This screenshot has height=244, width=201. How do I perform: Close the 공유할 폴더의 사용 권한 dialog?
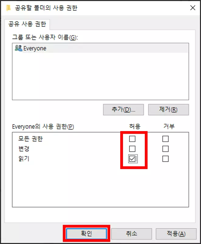pos(193,8)
